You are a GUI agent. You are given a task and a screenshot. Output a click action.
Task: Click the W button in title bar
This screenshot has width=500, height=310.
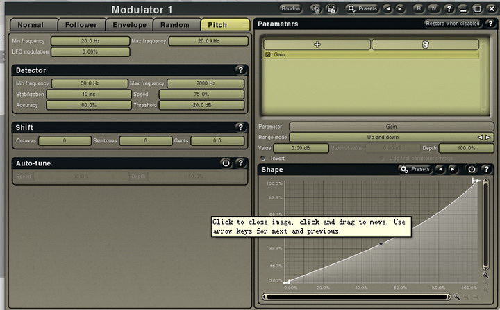[433, 8]
